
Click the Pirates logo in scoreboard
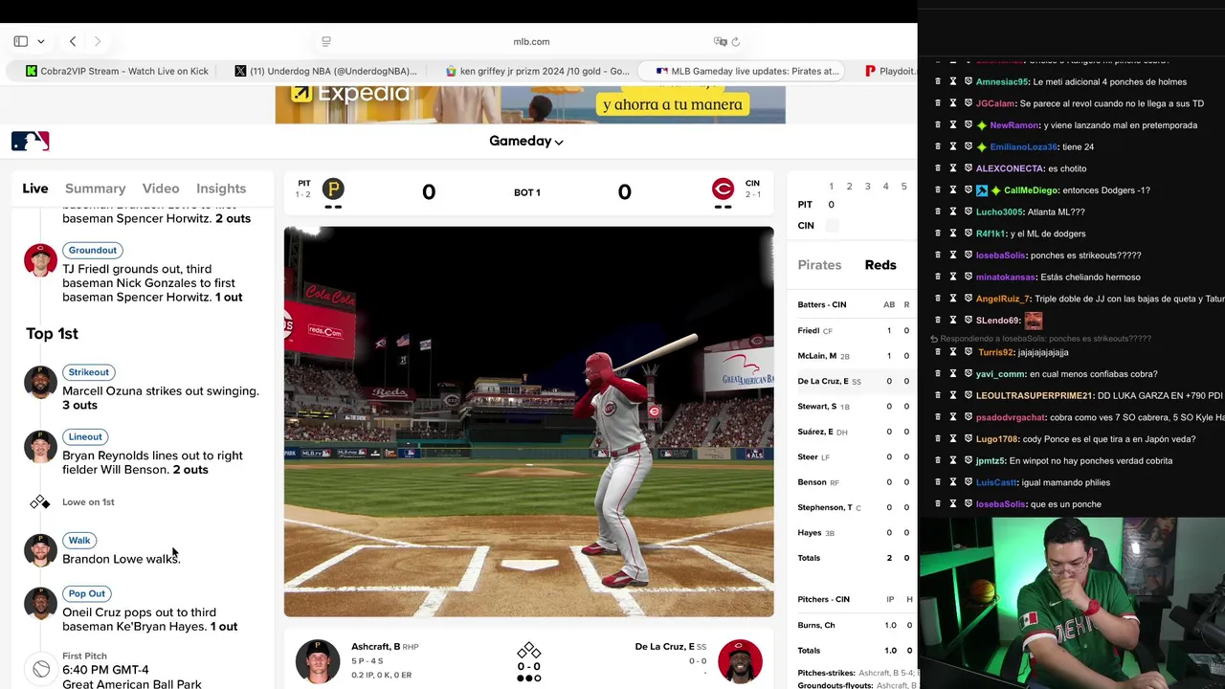[x=333, y=189]
